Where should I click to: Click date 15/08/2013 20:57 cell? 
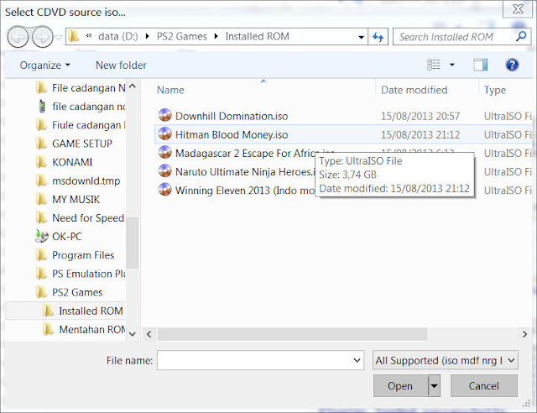420,116
